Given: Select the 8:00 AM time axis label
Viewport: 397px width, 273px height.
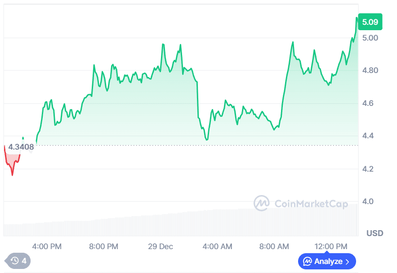Looking at the screenshot, I should pyautogui.click(x=274, y=246).
